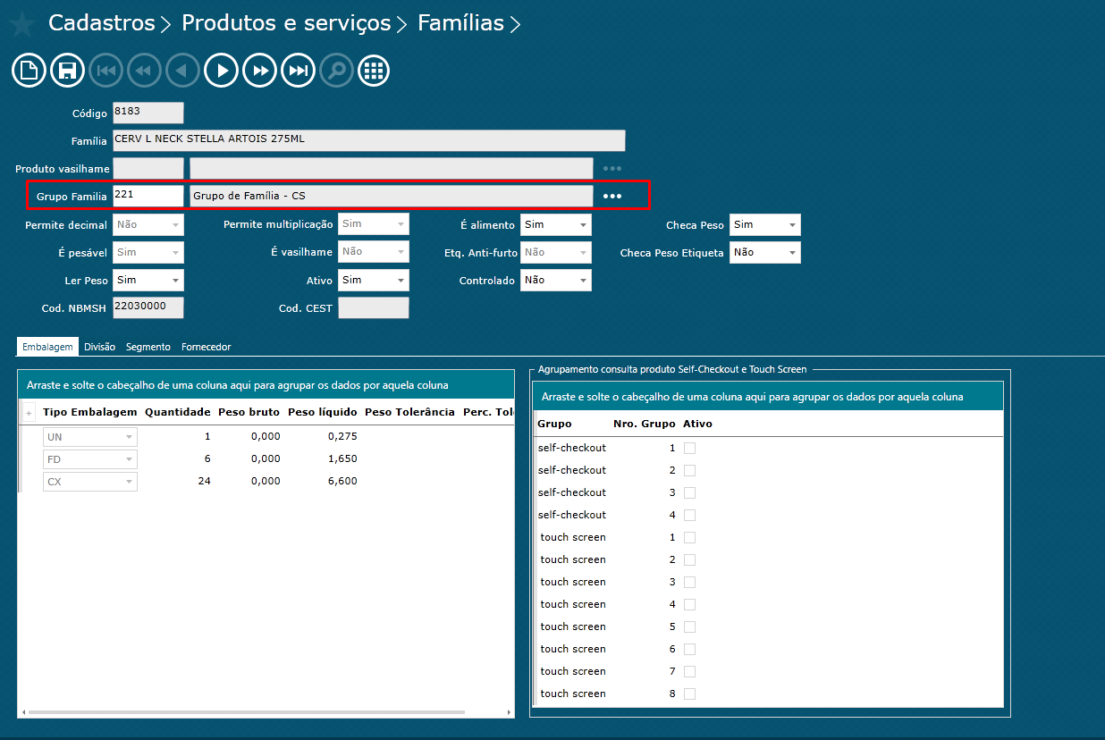Toggle Ativo for self-checkout group 1
Viewport: 1105px width, 740px height.
point(689,448)
